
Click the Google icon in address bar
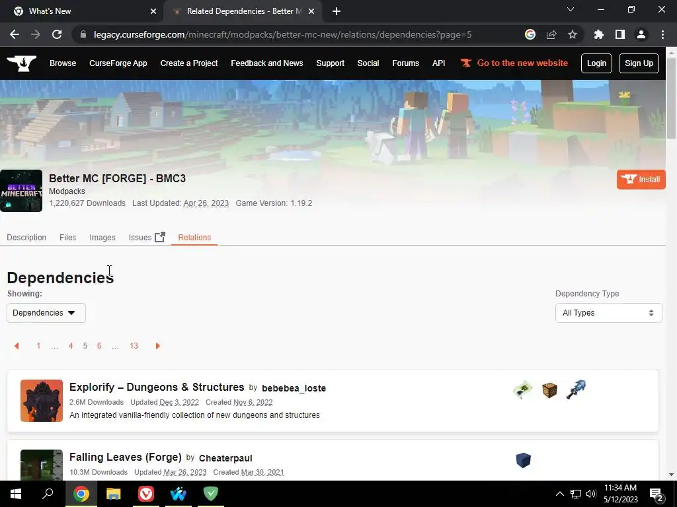(530, 34)
